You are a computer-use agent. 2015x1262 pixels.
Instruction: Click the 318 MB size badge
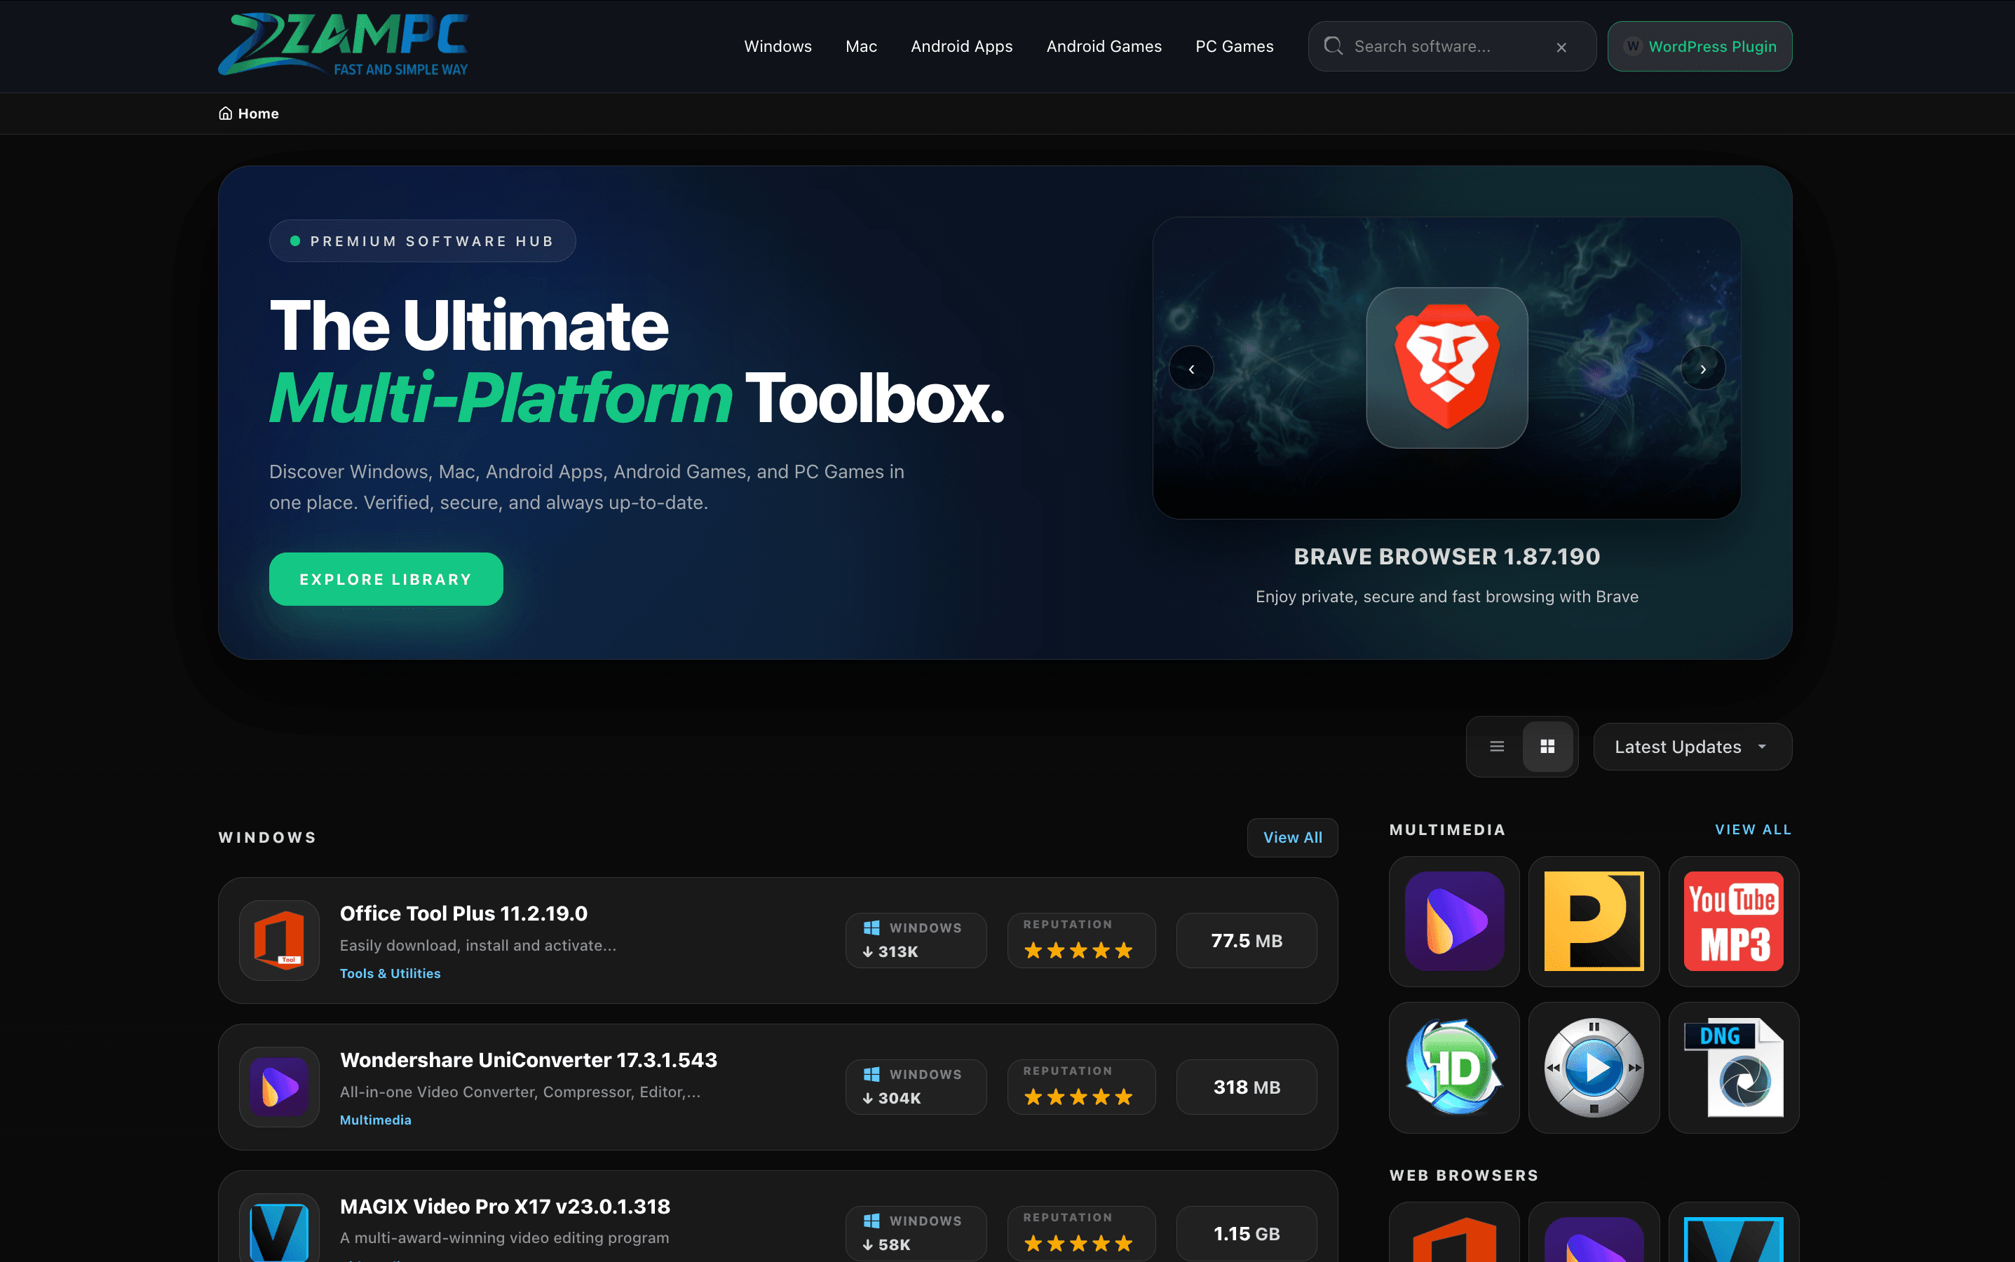(1246, 1087)
